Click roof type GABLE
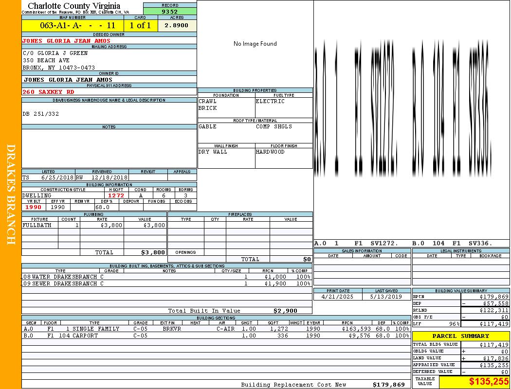511x389 pixels. [207, 126]
